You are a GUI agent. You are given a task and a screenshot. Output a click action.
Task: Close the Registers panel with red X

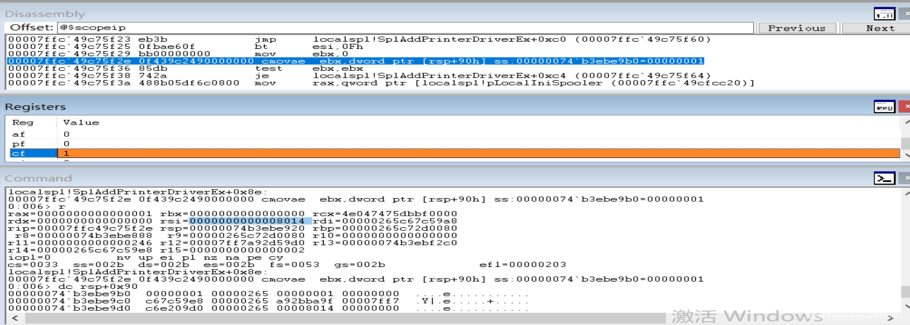pos(905,106)
